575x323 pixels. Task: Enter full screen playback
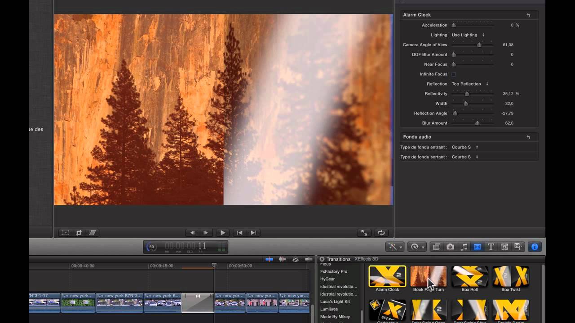(x=364, y=233)
